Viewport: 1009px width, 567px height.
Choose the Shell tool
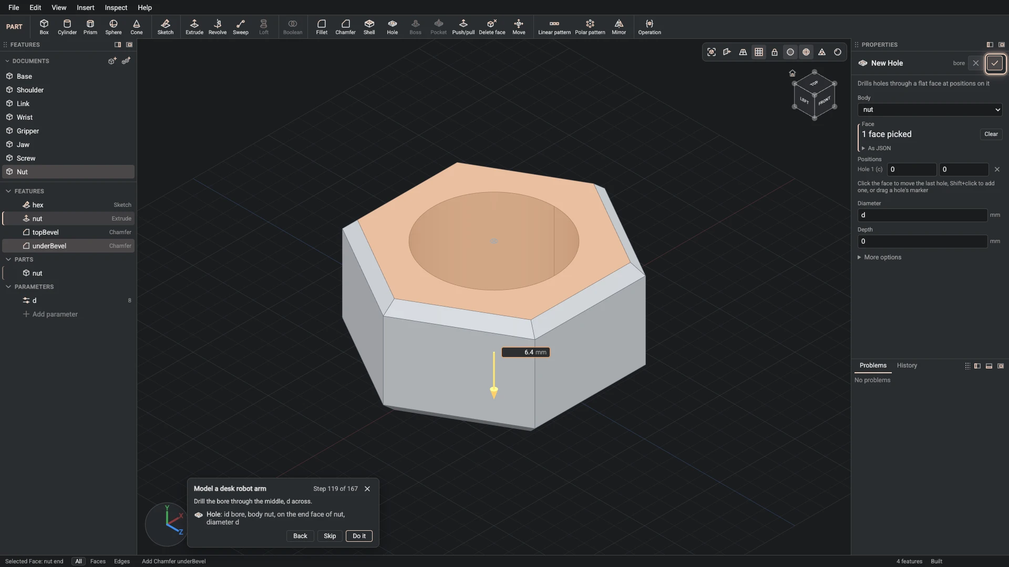[x=369, y=27]
